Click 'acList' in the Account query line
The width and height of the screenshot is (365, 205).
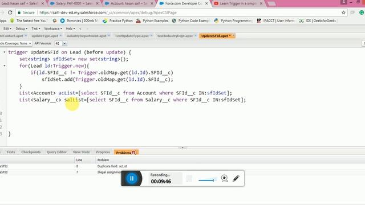pos(67,93)
